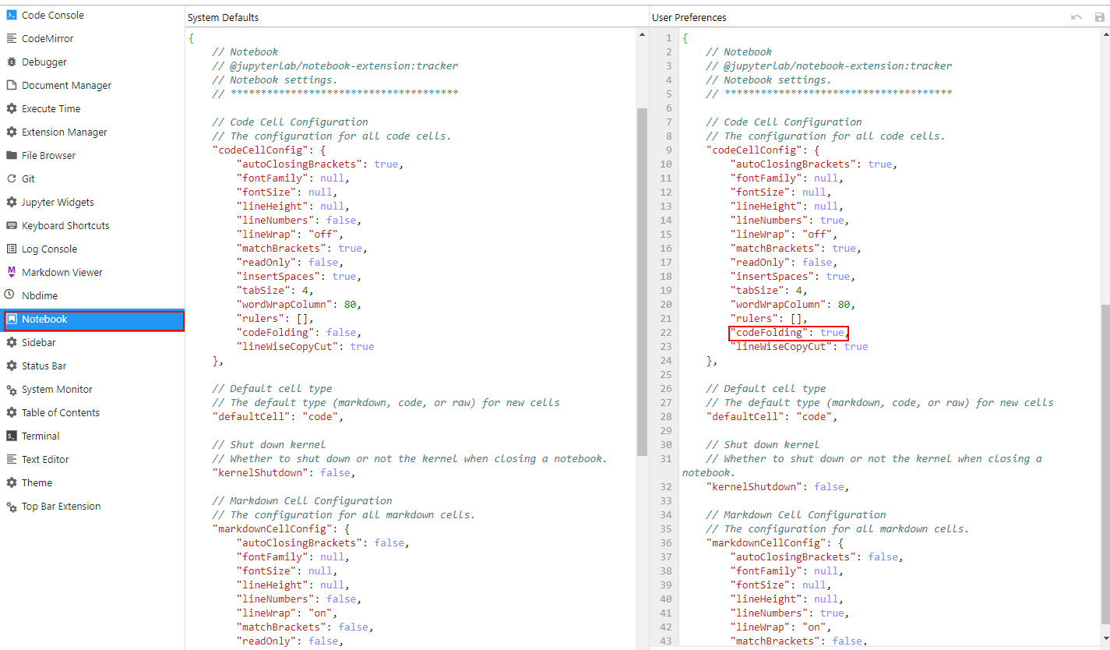Viewport: 1110px width, 650px height.
Task: Click the Markdown Viewer icon
Action: pos(13,272)
